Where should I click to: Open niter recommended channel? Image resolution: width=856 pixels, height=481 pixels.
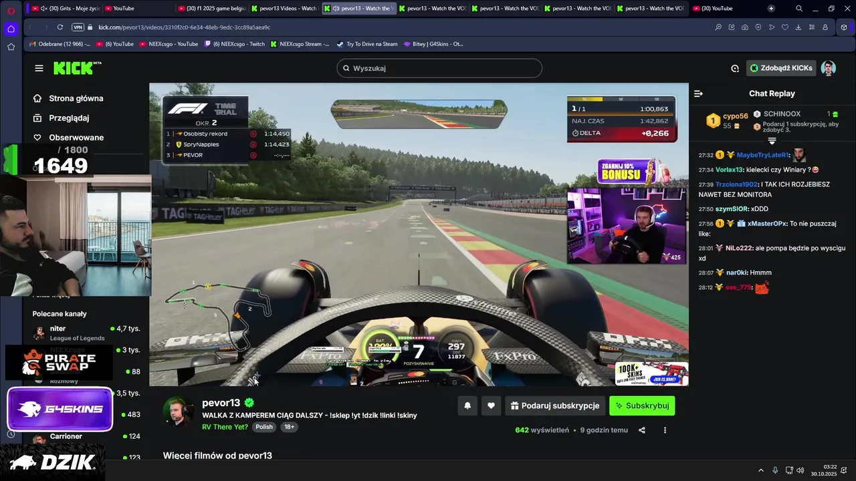tap(87, 333)
